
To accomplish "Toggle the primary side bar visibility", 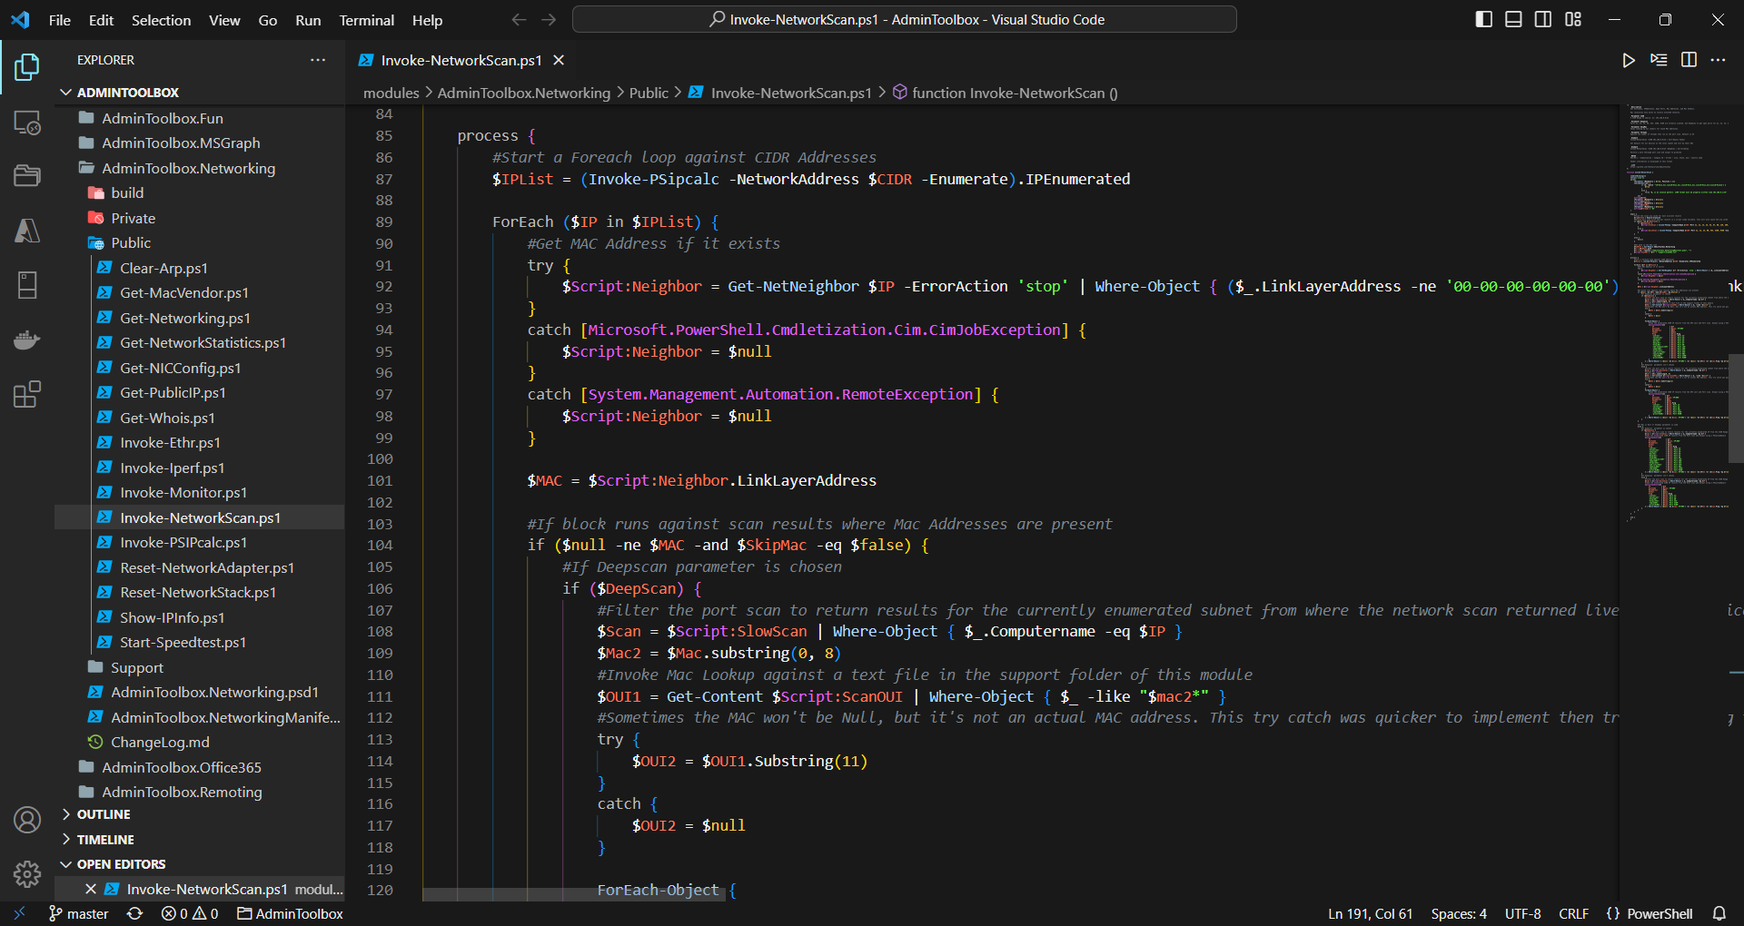I will click(x=1484, y=19).
